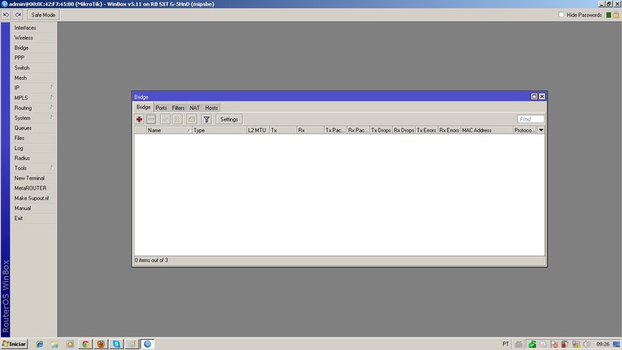Sort by the Type column header
Viewport: 622px width, 350px height.
(x=219, y=130)
